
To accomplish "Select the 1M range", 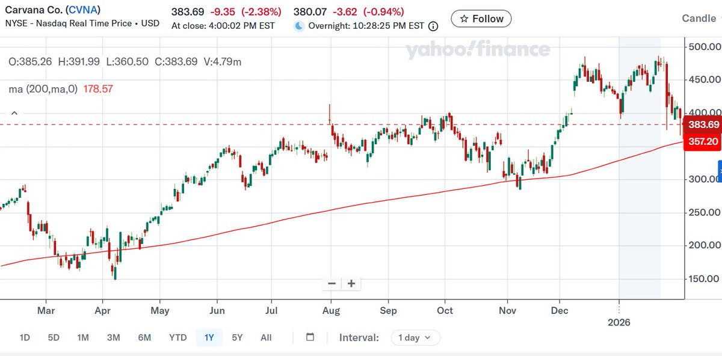I will click(x=83, y=337).
